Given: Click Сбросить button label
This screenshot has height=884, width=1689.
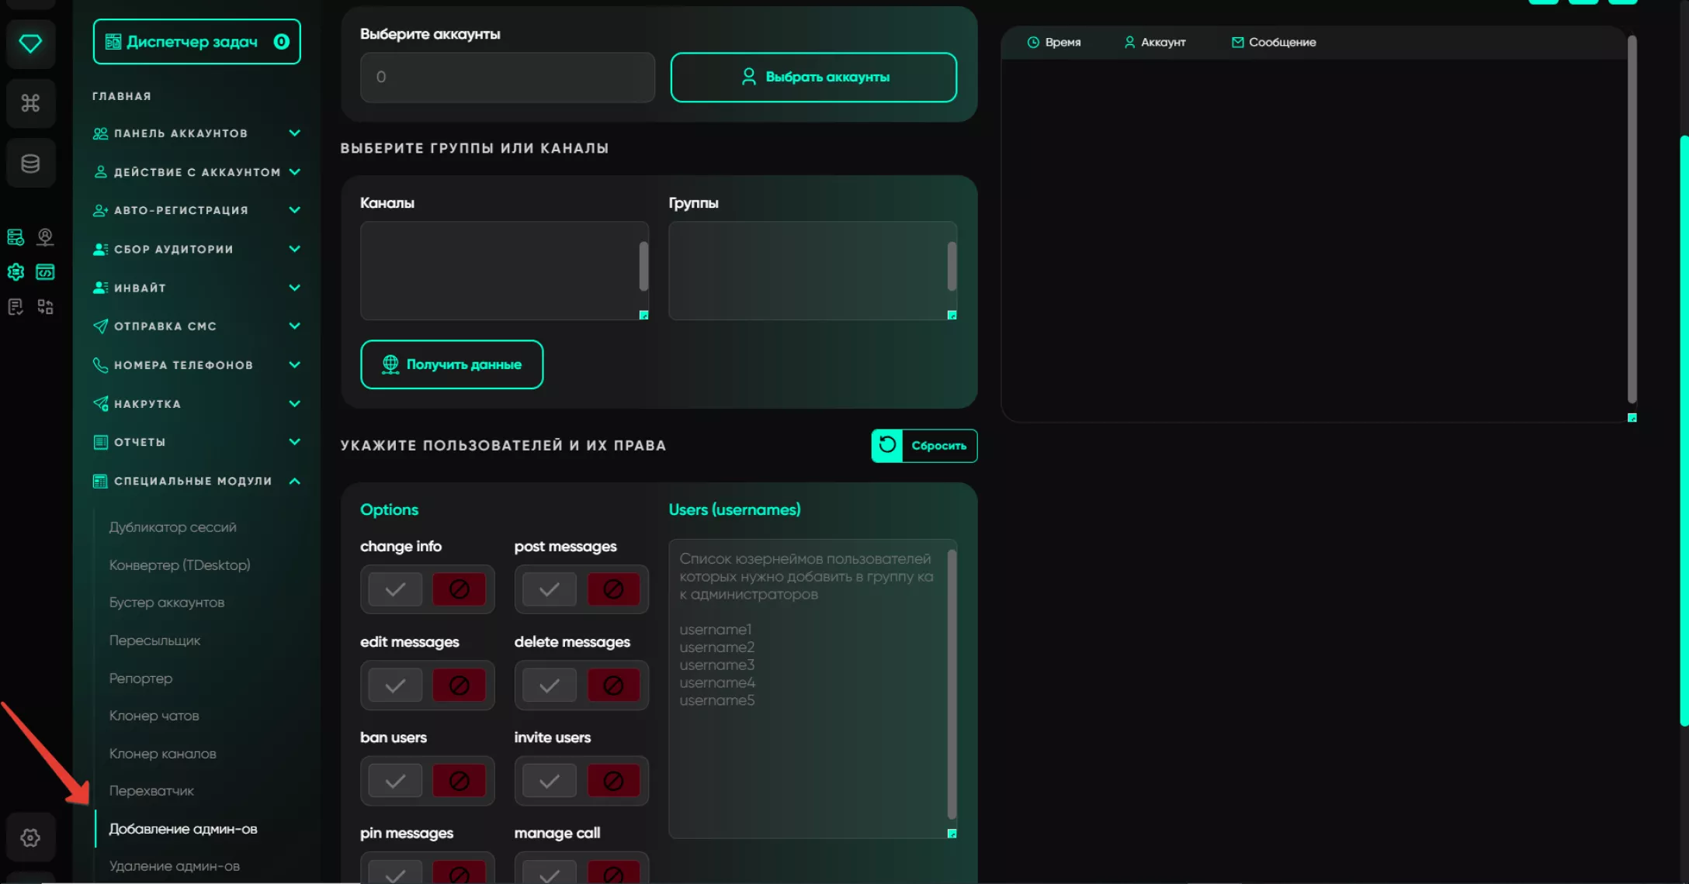Looking at the screenshot, I should (x=938, y=446).
